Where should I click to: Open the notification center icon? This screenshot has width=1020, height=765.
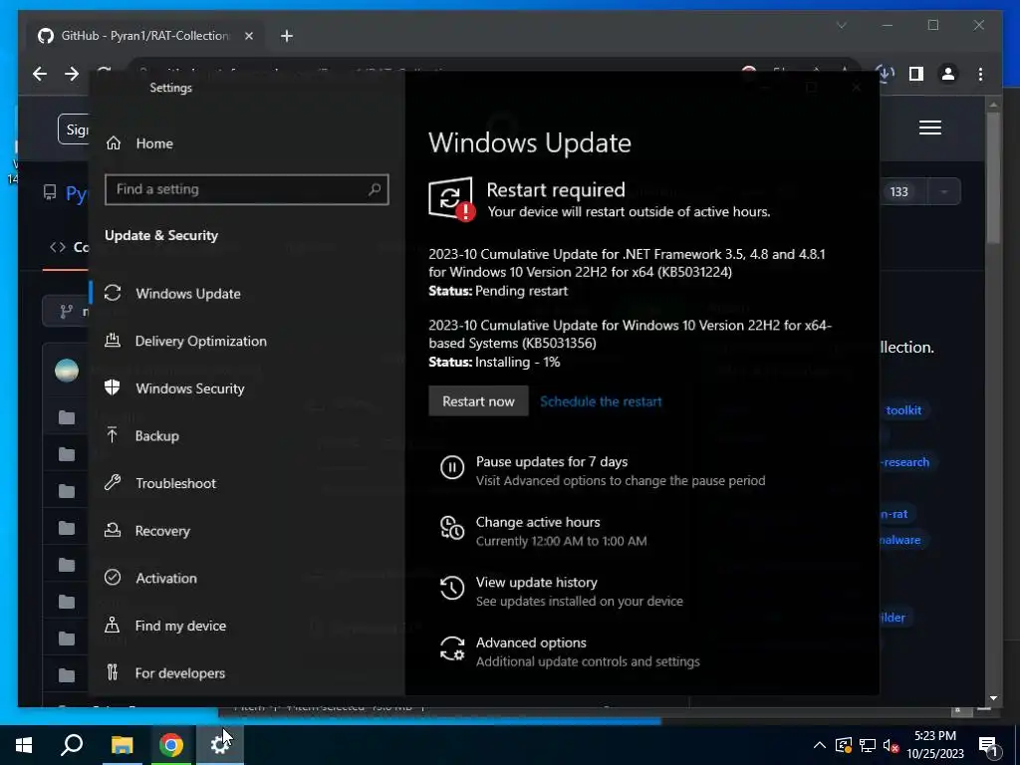pyautogui.click(x=988, y=745)
